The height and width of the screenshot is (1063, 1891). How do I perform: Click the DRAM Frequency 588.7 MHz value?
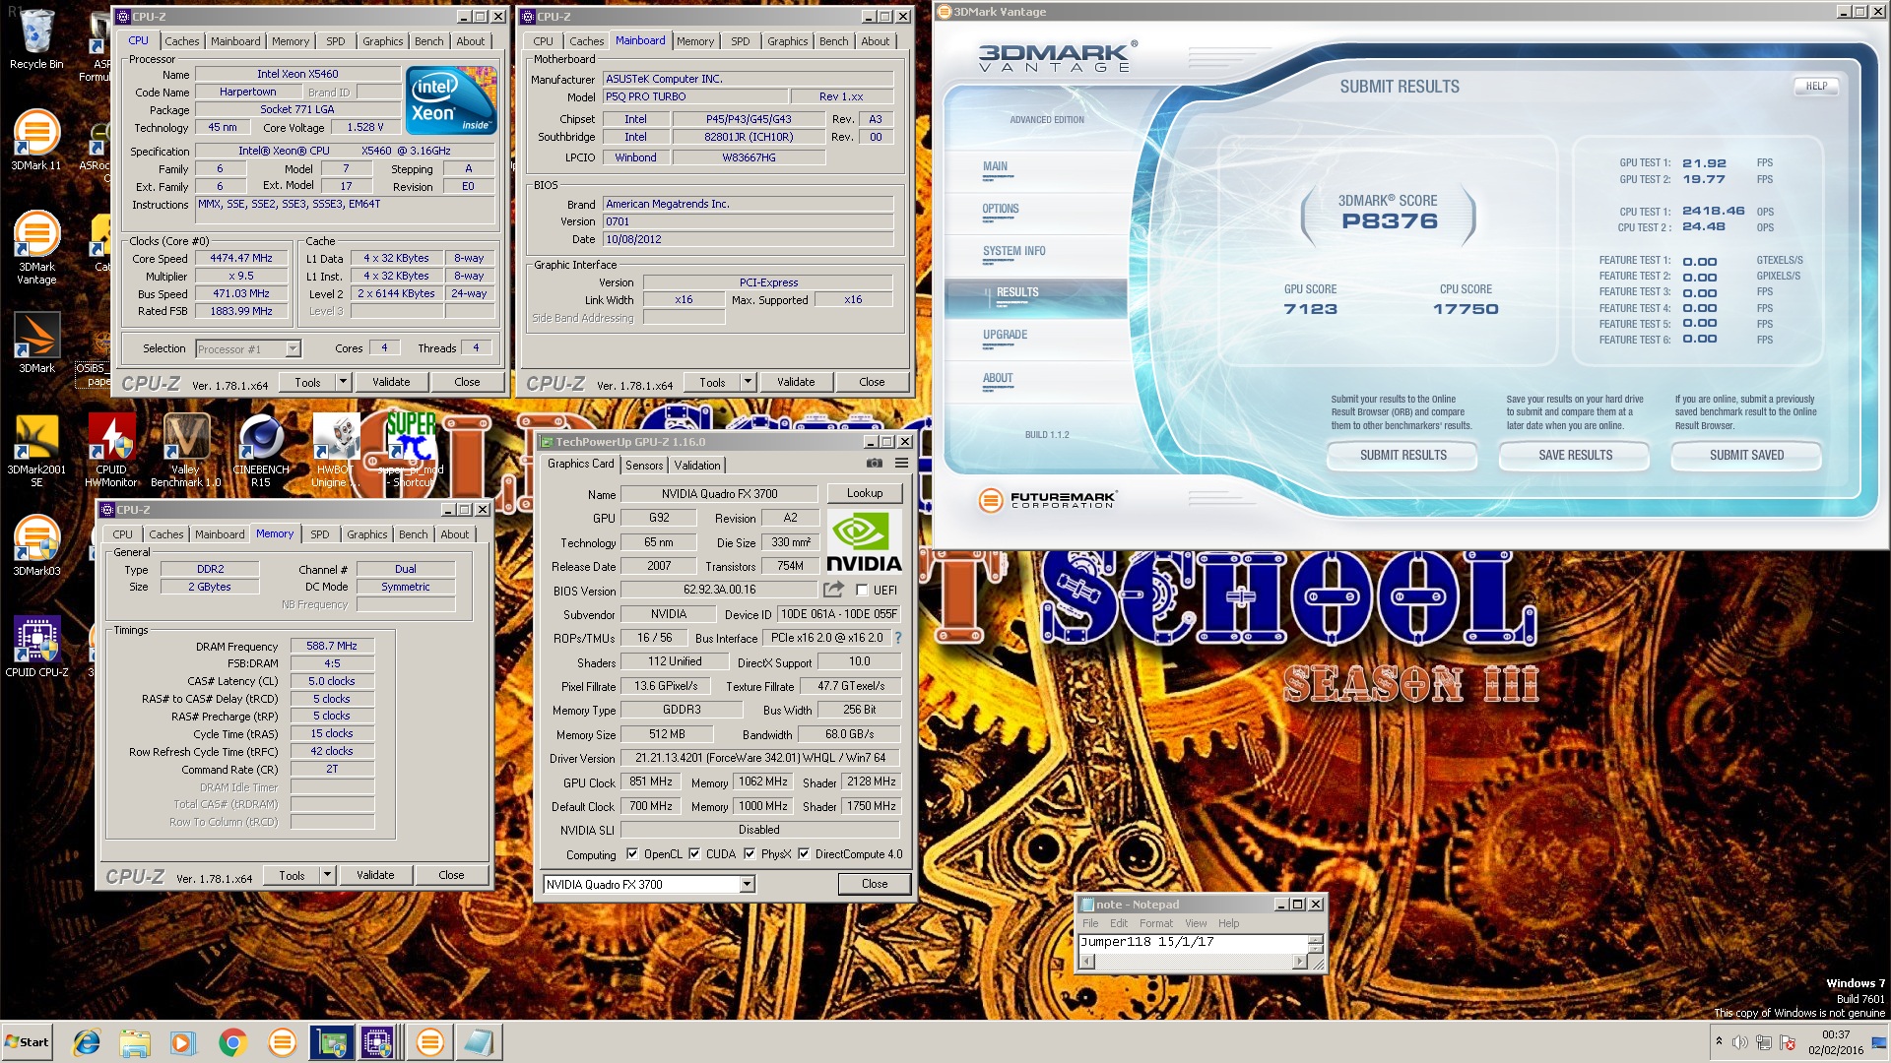click(x=332, y=646)
